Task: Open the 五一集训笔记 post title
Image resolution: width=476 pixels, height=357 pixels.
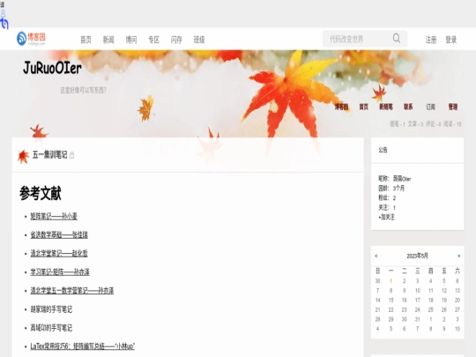Action: (49, 155)
